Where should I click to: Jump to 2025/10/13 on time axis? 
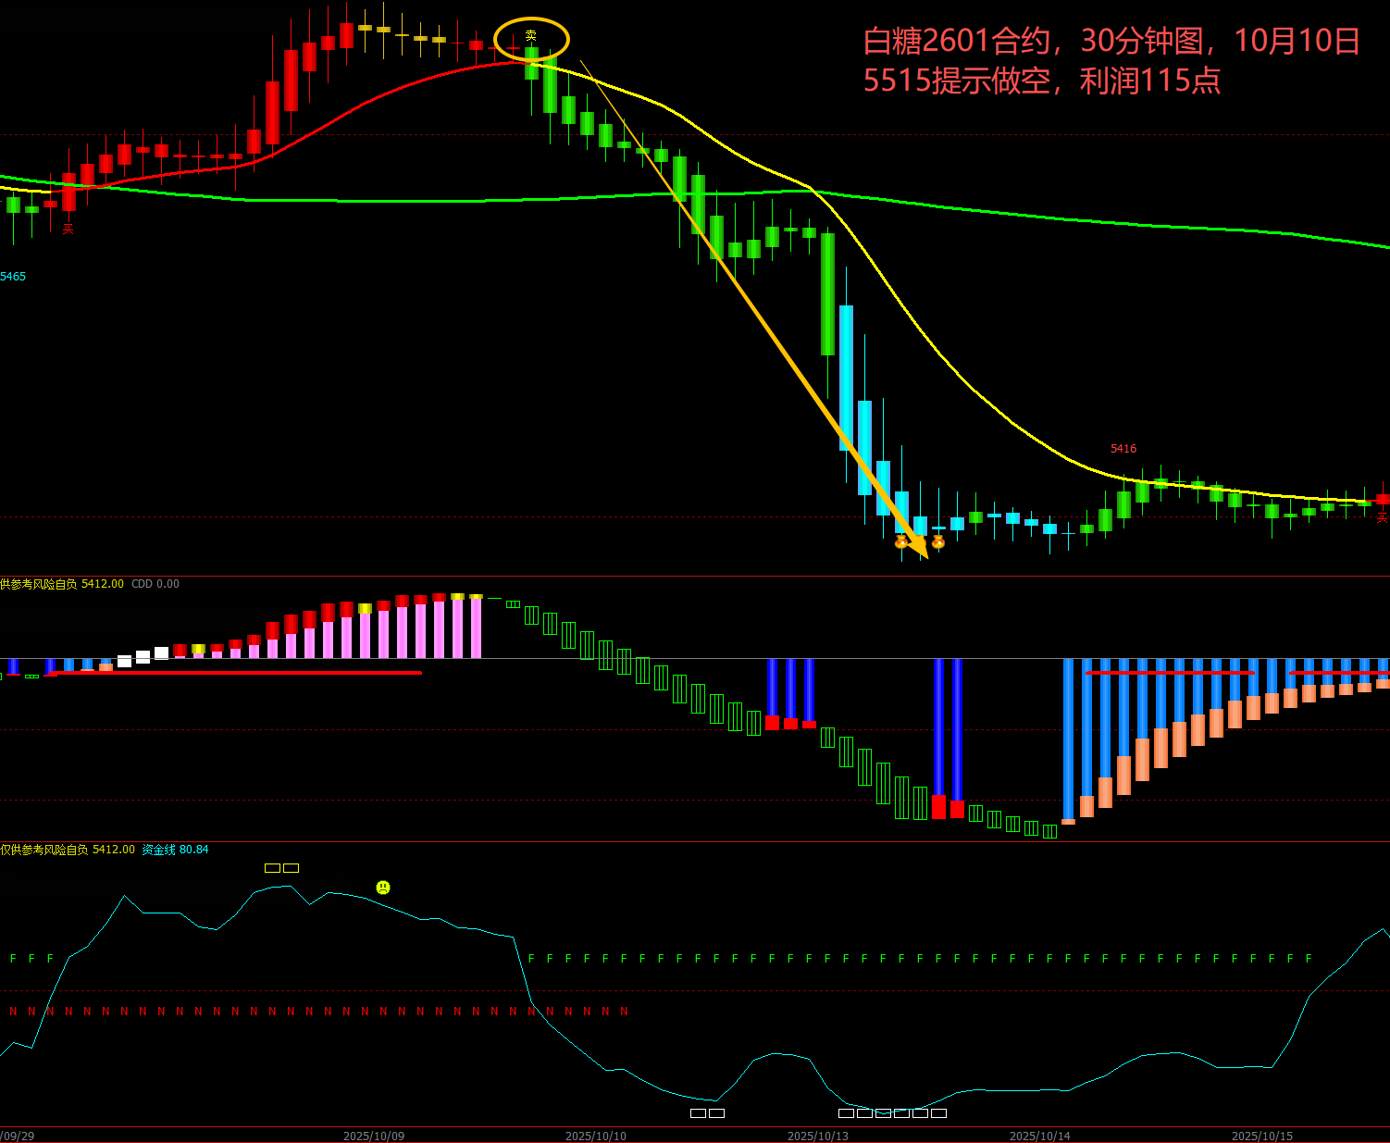pyautogui.click(x=818, y=1136)
